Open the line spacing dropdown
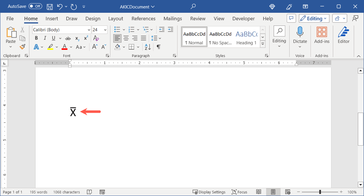The width and height of the screenshot is (364, 196). 156,38
